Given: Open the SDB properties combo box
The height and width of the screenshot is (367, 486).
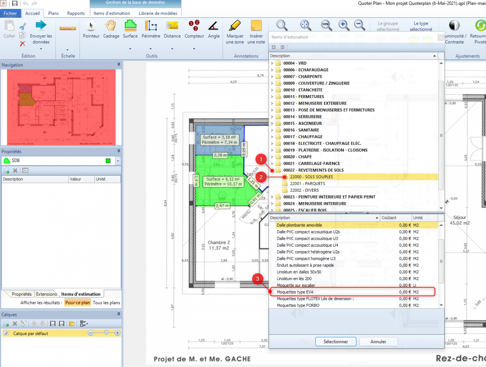Looking at the screenshot, I should [118, 161].
